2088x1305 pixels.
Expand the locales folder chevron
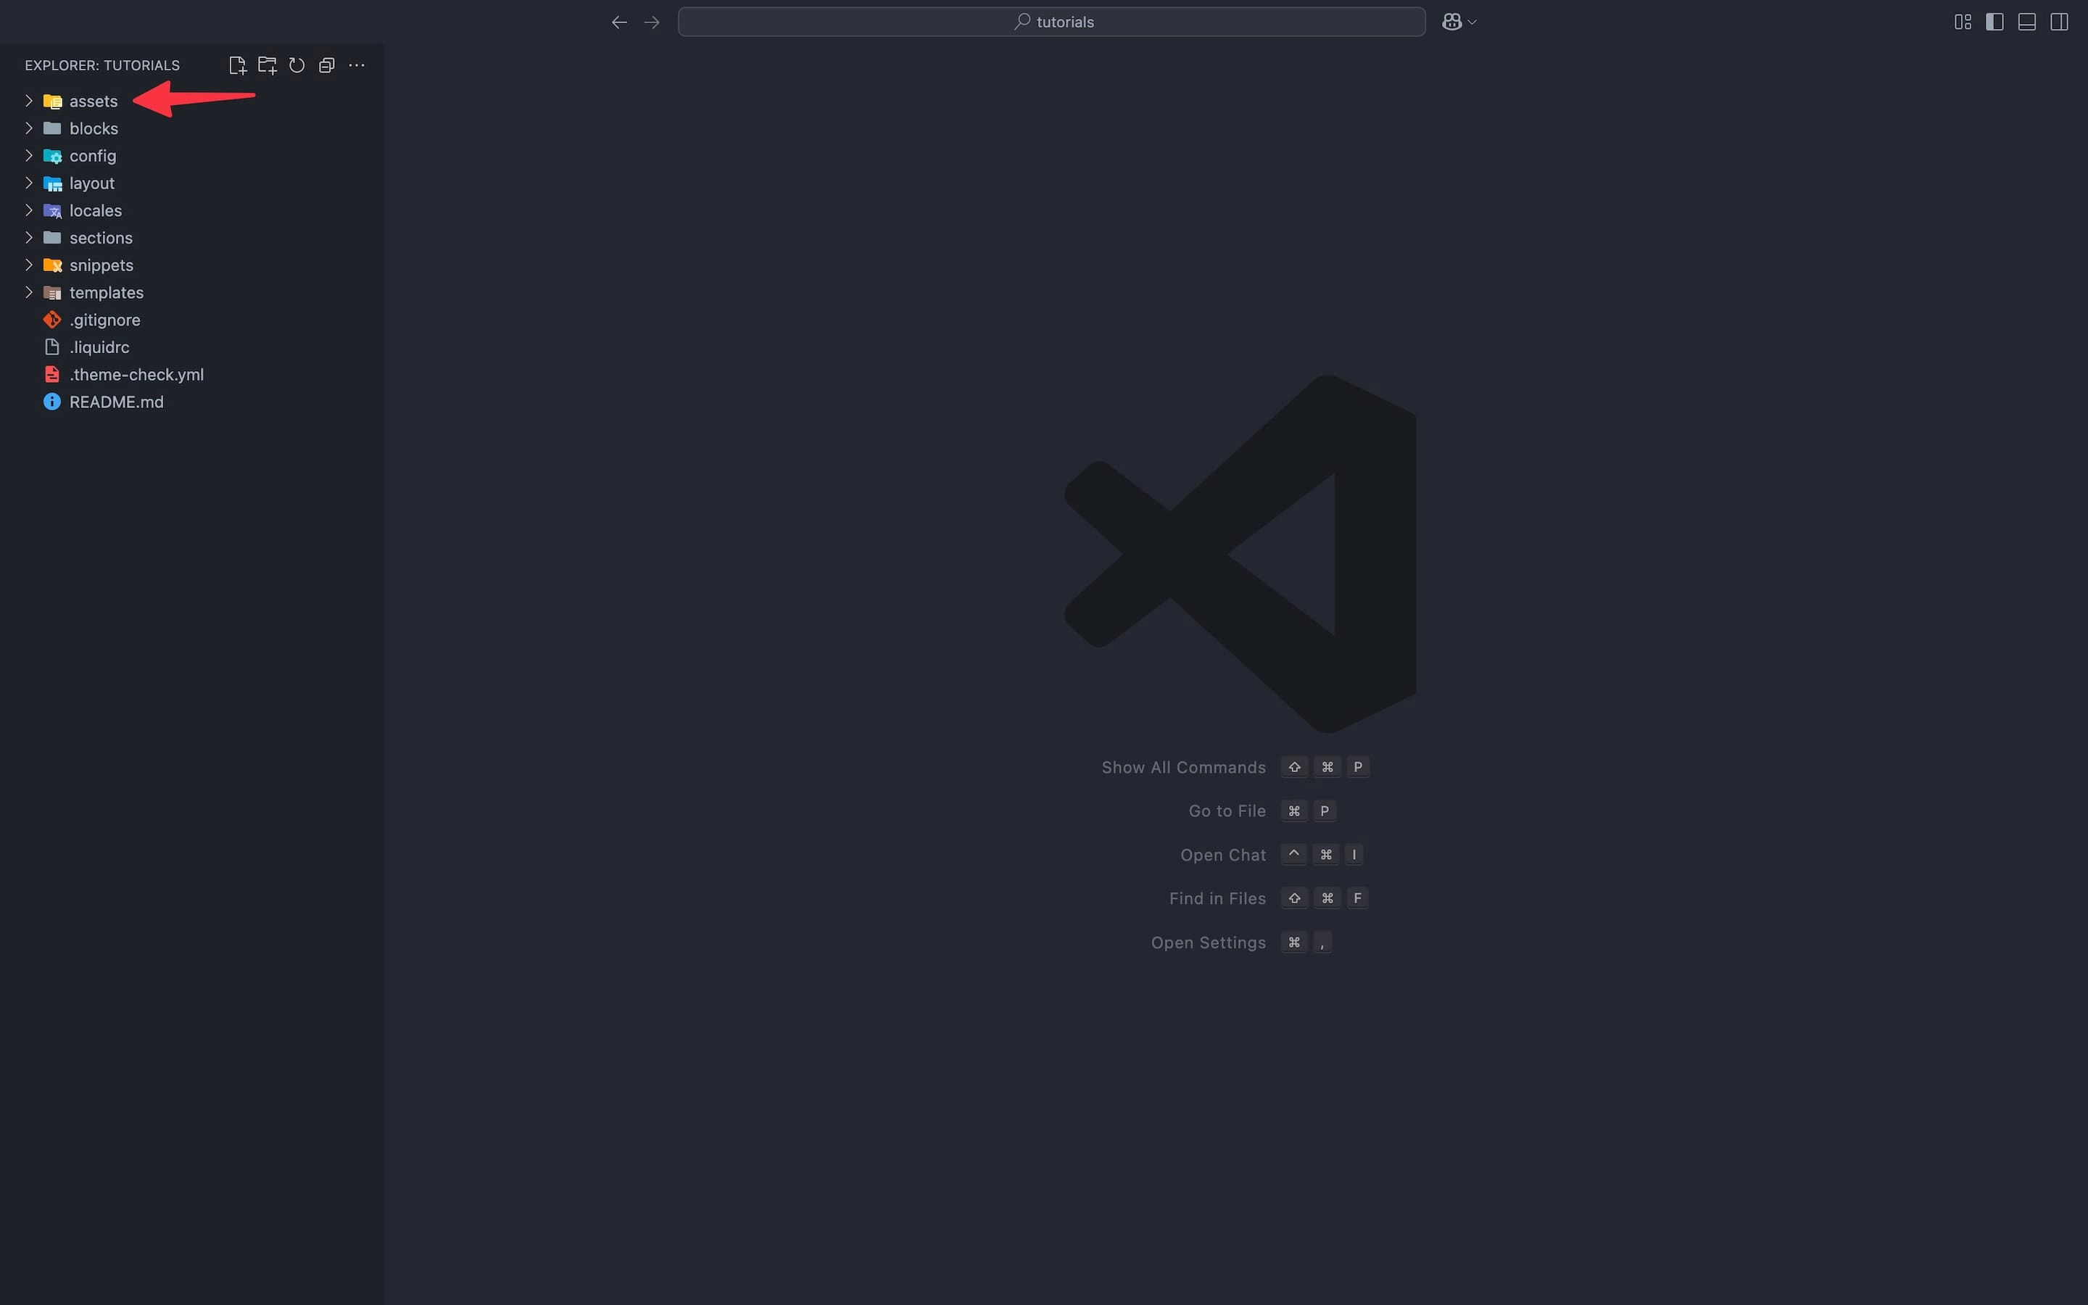pyautogui.click(x=28, y=210)
